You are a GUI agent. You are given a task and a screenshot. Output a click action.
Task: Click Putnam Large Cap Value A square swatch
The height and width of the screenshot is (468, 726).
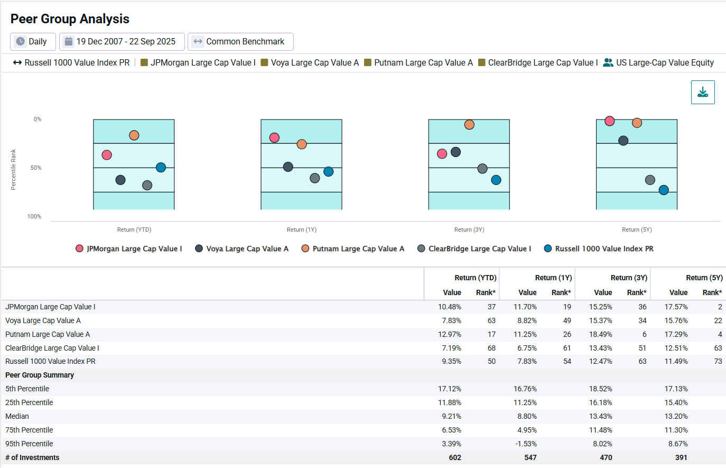point(368,62)
